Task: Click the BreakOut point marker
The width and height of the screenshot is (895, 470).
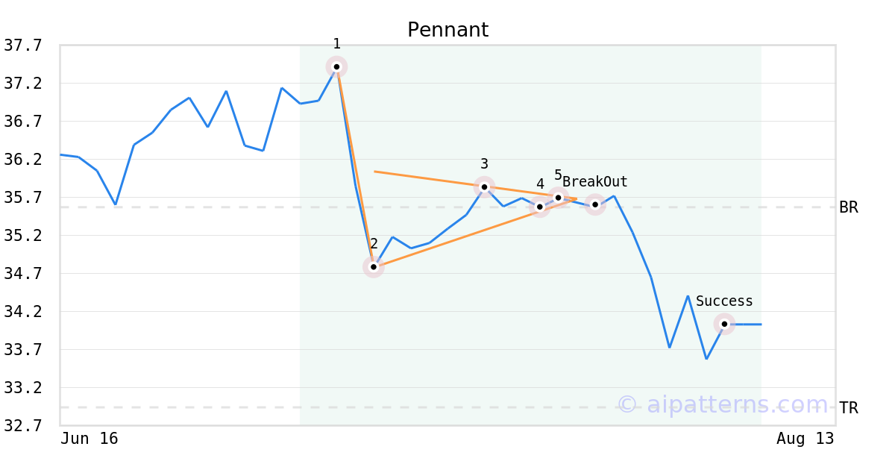Action: tap(595, 204)
